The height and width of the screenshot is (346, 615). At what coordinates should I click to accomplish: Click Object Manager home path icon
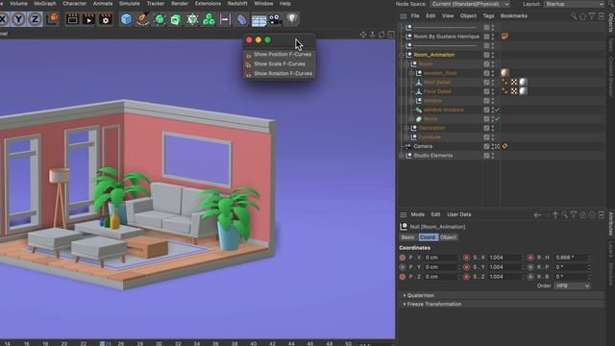[x=583, y=16]
